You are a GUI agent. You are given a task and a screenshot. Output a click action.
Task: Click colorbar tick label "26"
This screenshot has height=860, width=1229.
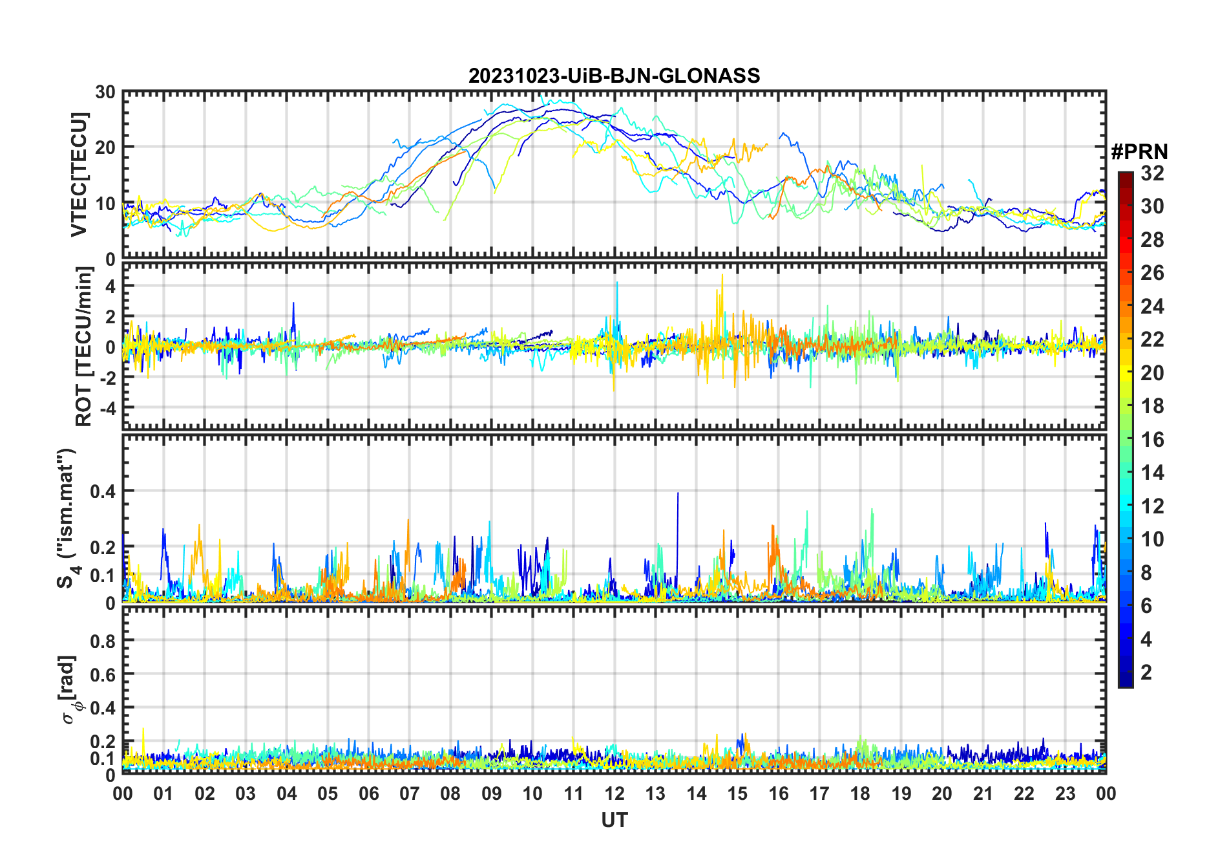pyautogui.click(x=1152, y=273)
